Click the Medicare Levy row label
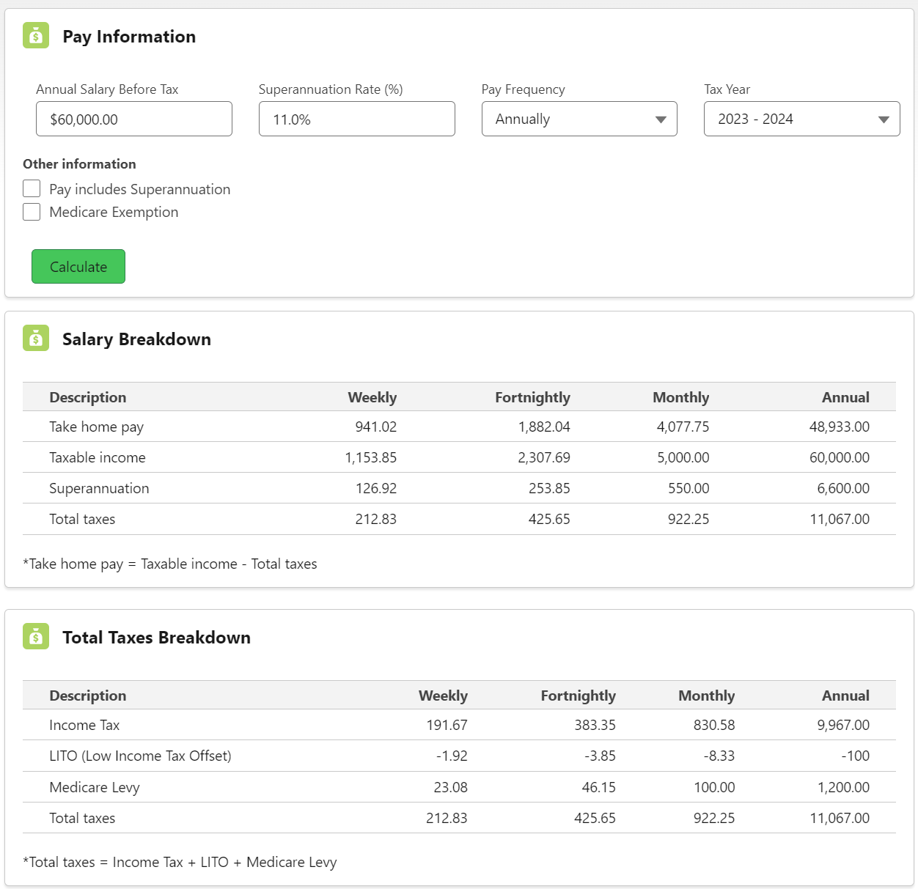Image resolution: width=918 pixels, height=889 pixels. tap(95, 787)
